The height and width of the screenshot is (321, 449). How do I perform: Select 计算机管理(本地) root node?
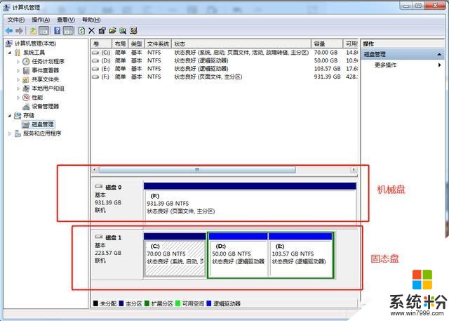tap(35, 44)
